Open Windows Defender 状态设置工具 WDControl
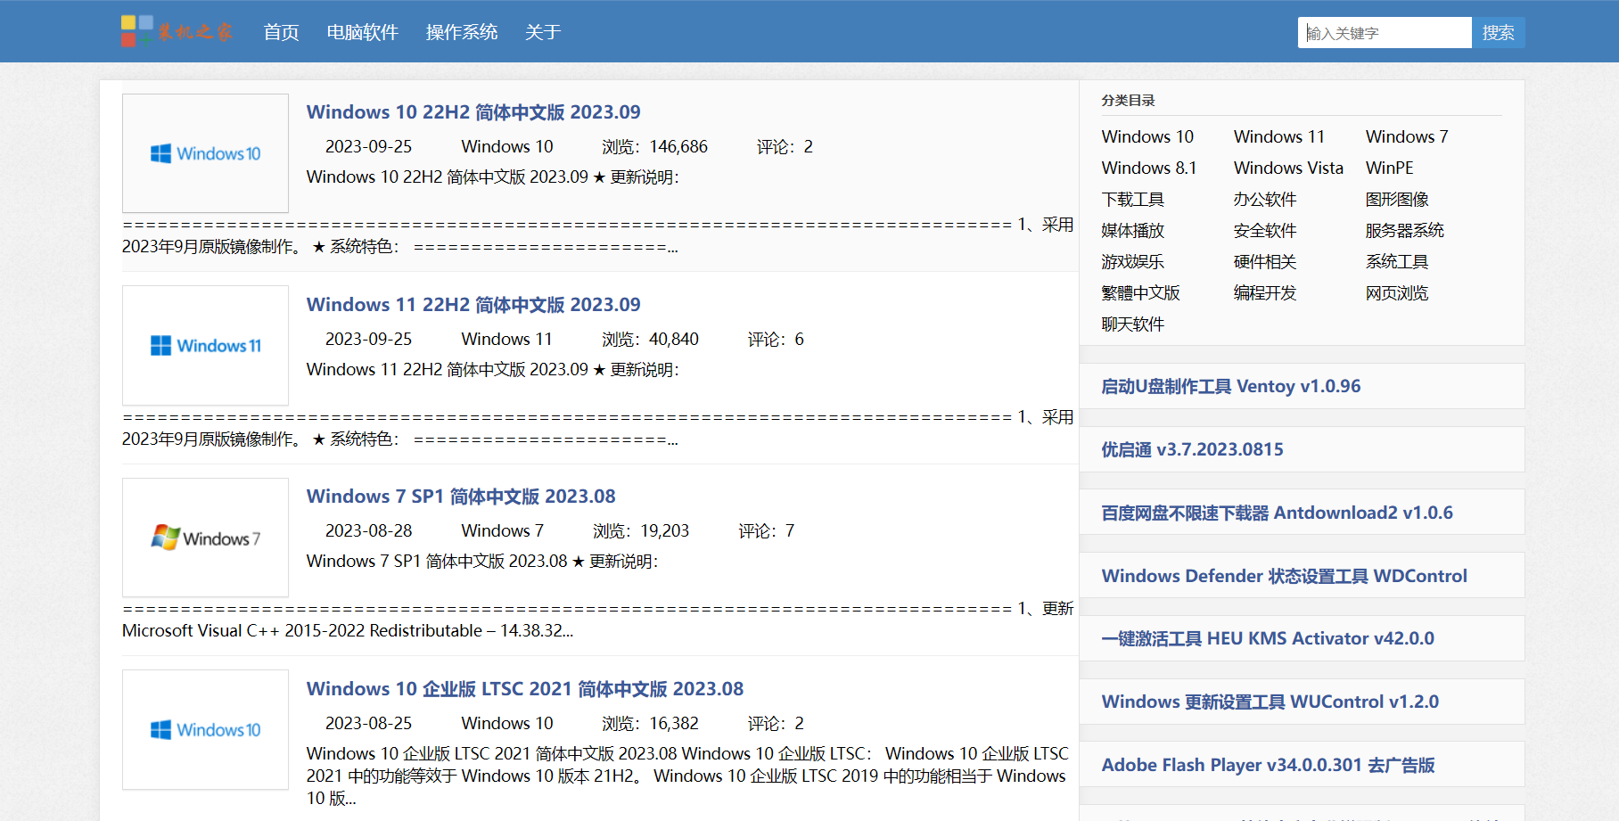 pyautogui.click(x=1284, y=576)
